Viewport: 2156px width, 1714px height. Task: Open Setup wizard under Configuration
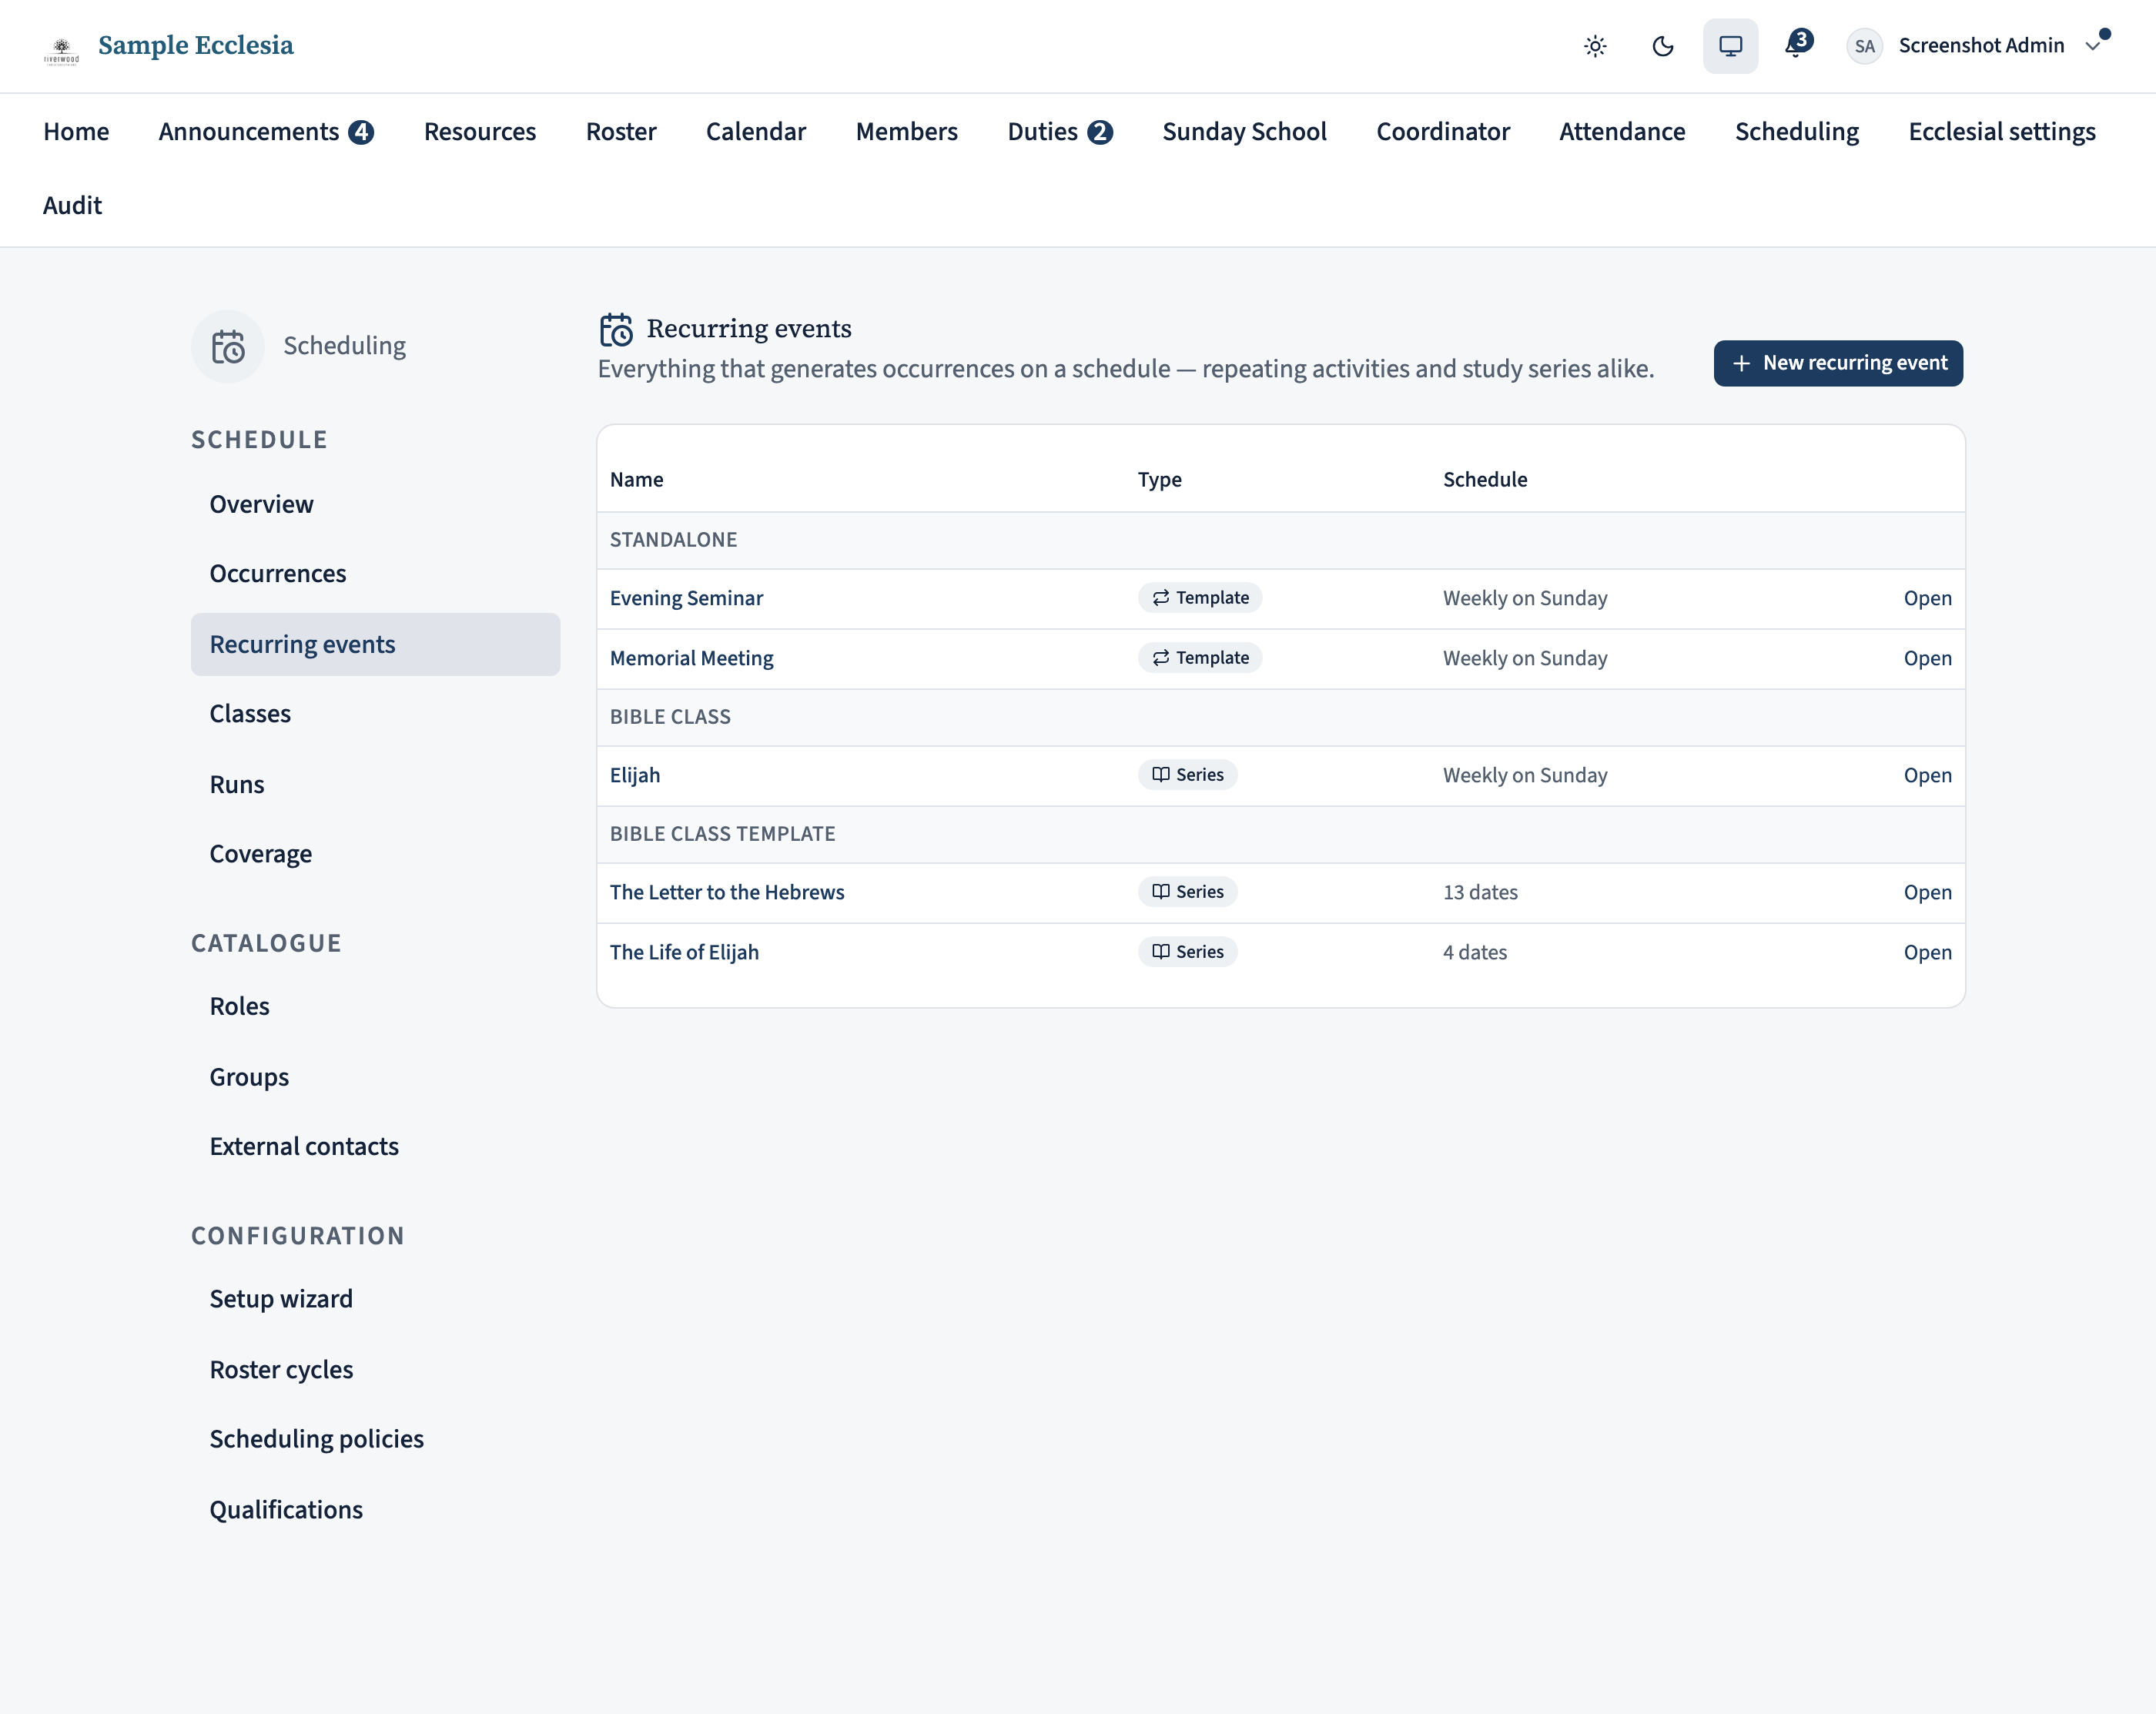tap(375, 1299)
